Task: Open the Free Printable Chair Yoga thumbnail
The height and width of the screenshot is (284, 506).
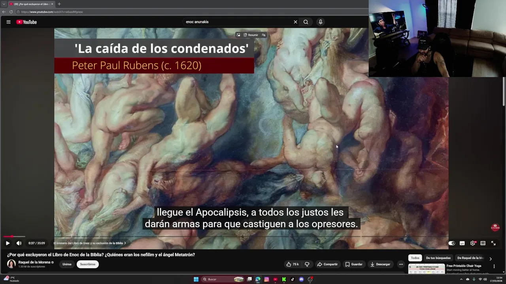Action: (426, 269)
